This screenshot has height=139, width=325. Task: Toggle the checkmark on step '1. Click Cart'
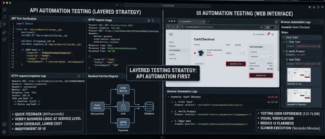[x=284, y=42]
